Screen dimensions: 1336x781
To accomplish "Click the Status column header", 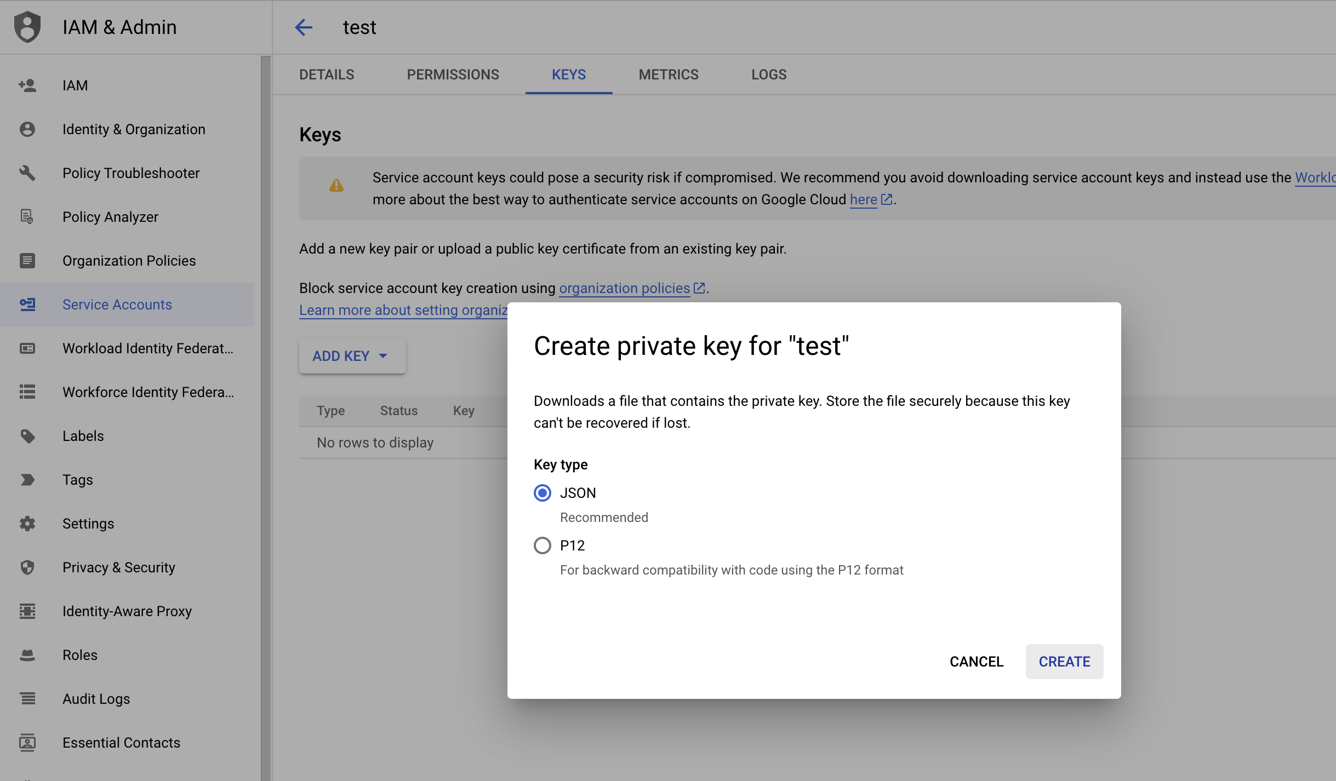I will coord(399,411).
